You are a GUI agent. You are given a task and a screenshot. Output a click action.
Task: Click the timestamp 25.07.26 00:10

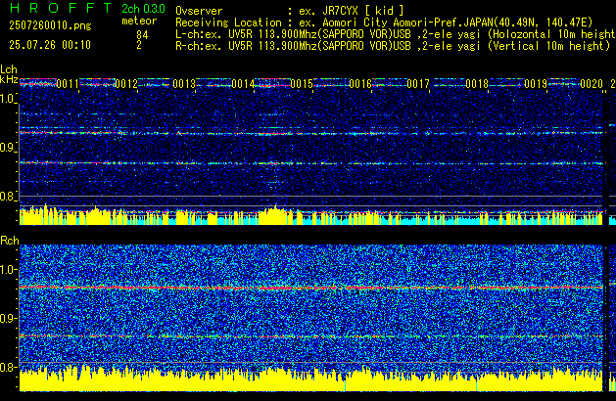pyautogui.click(x=50, y=45)
